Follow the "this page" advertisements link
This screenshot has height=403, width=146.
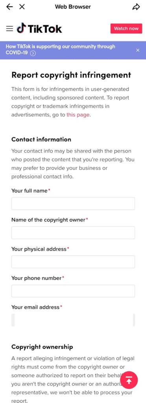78,115
